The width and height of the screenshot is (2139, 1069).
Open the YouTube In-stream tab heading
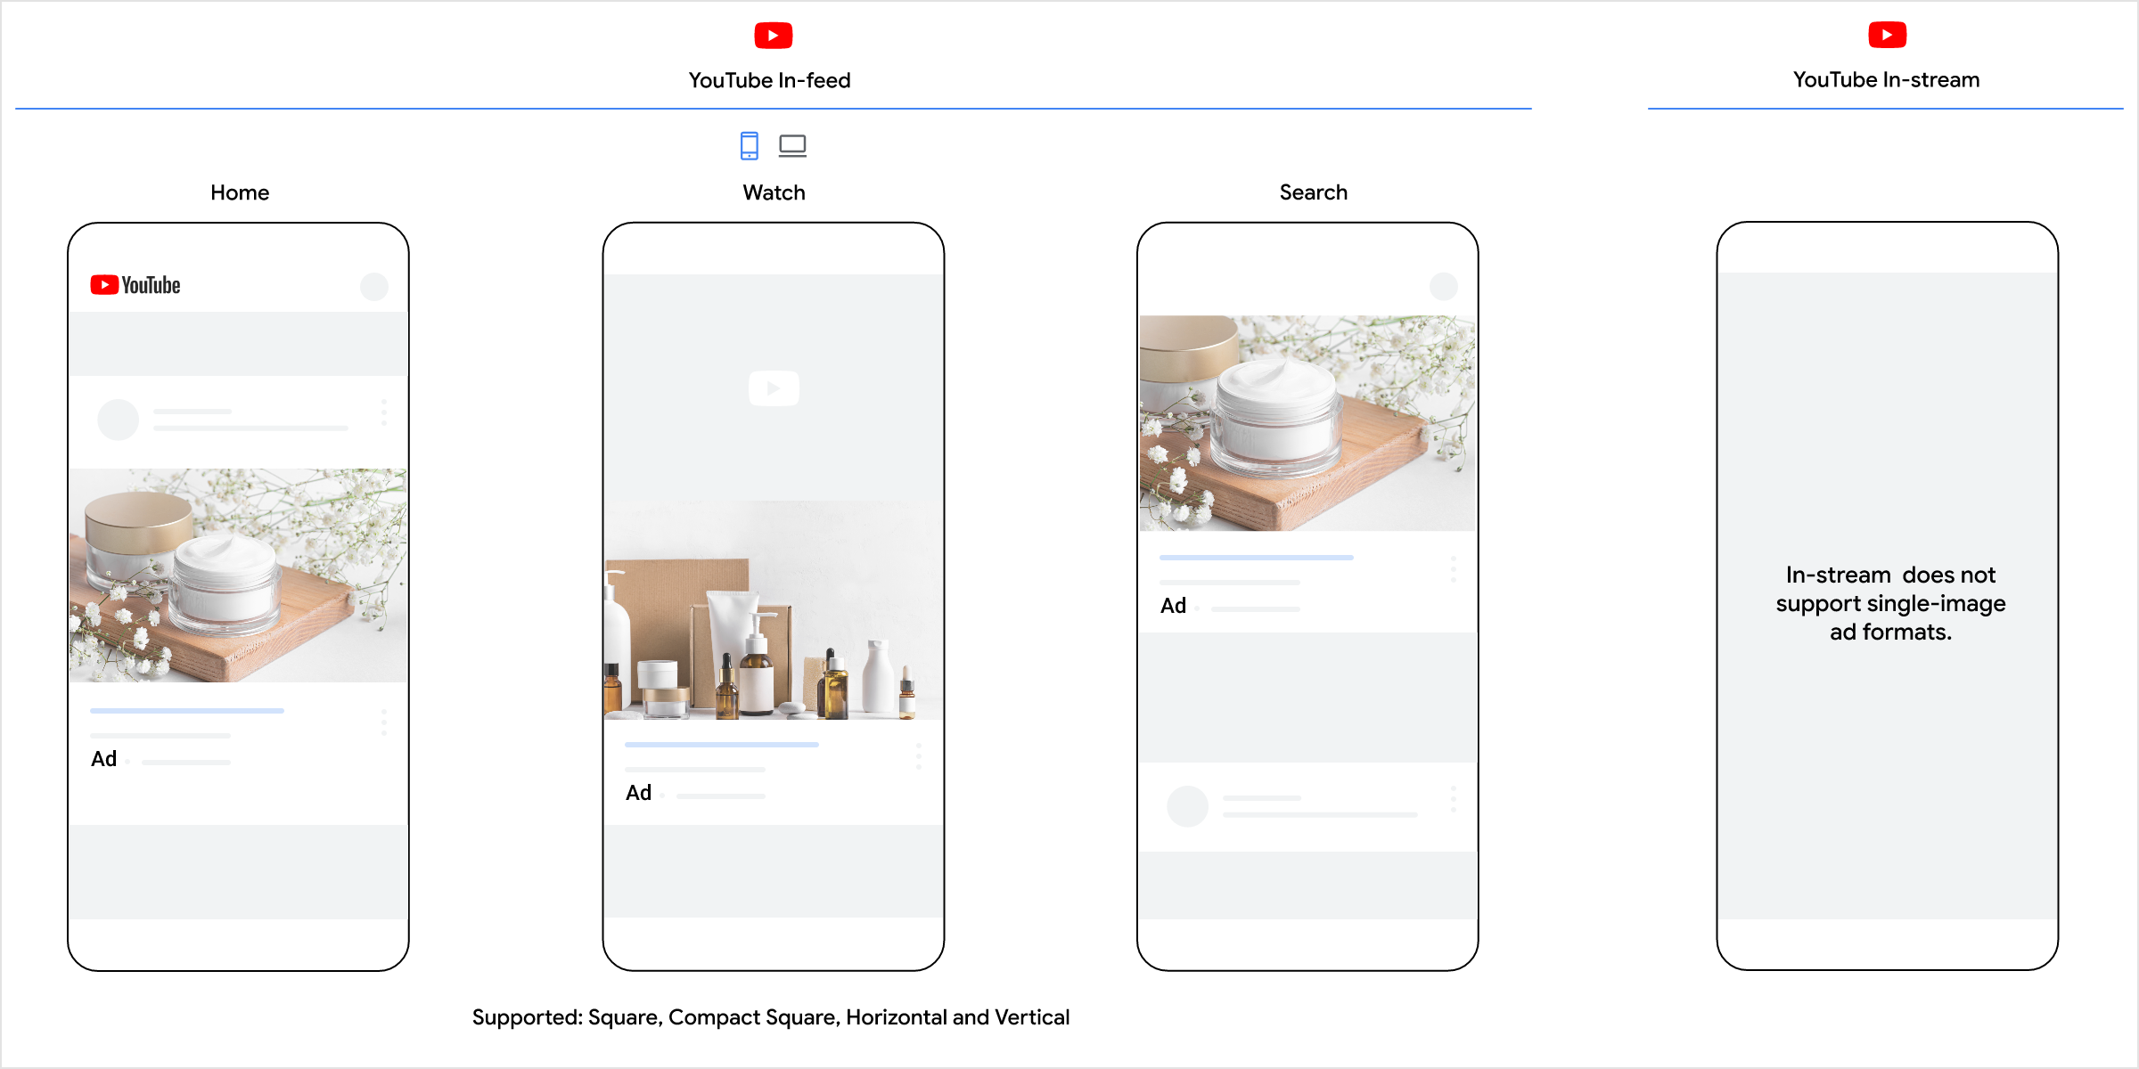pos(1886,80)
